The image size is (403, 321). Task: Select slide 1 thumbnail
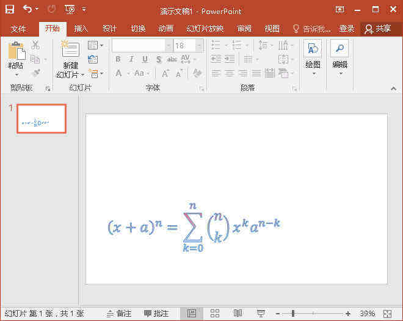[x=42, y=118]
